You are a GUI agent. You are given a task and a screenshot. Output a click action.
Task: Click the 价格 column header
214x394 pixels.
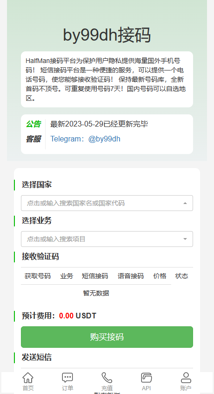click(x=160, y=276)
